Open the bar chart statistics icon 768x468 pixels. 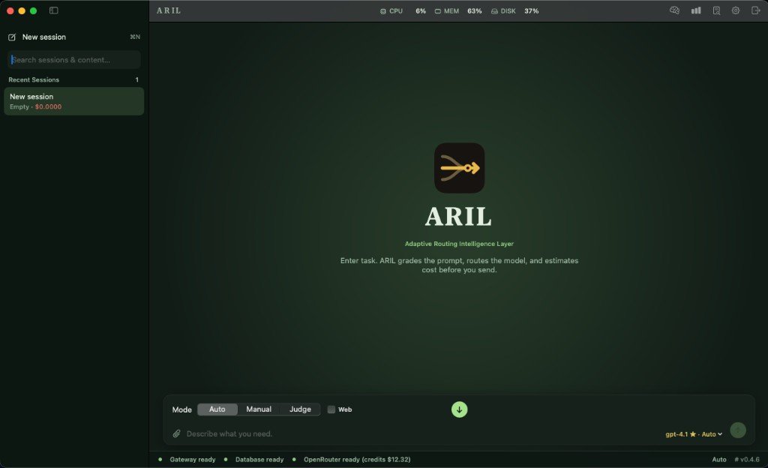(x=696, y=10)
